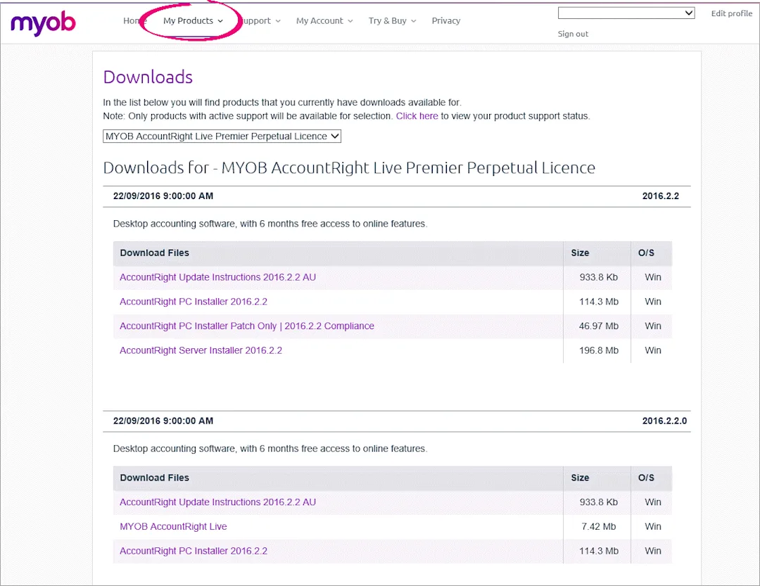Click the Sign out link

click(573, 34)
